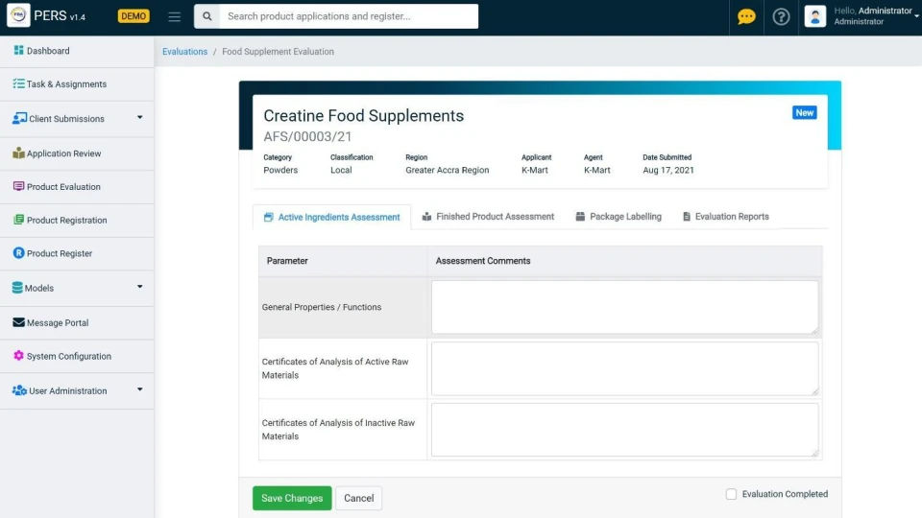Click the Application Review icon
This screenshot has height=518, width=922.
(x=19, y=153)
